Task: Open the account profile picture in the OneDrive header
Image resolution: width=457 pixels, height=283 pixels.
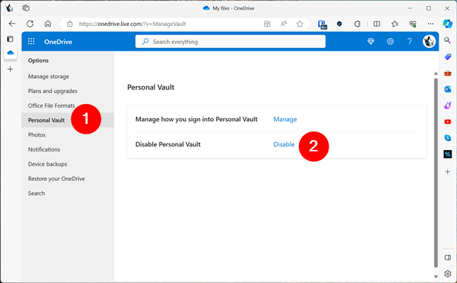Action: [429, 42]
